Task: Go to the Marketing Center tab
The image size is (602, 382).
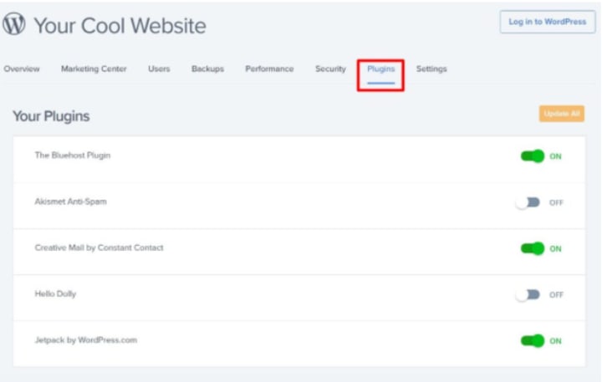Action: click(94, 69)
